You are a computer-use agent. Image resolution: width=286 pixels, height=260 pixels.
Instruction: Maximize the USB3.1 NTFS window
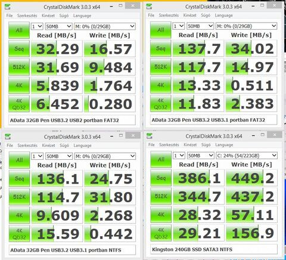(x=121, y=135)
